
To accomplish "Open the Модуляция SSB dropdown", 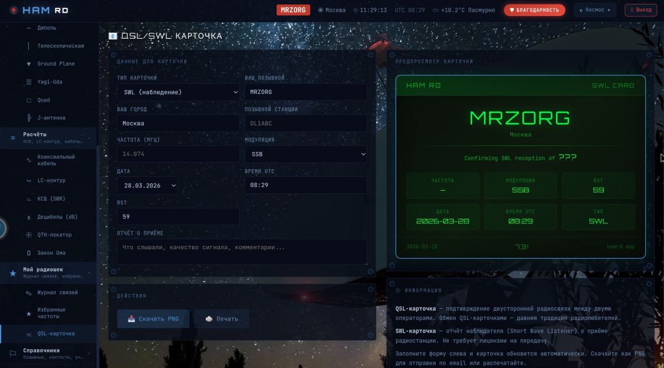I will click(x=306, y=154).
